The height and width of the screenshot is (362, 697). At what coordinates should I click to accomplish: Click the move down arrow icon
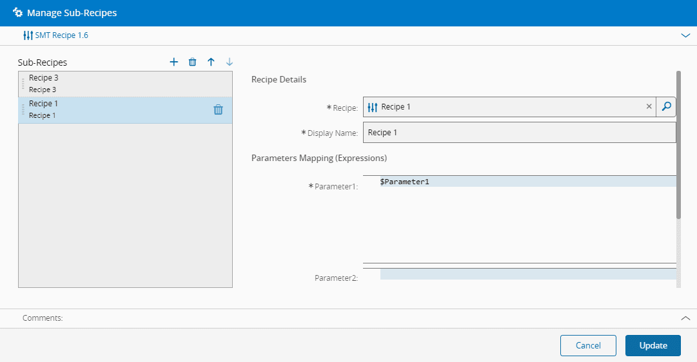[230, 62]
